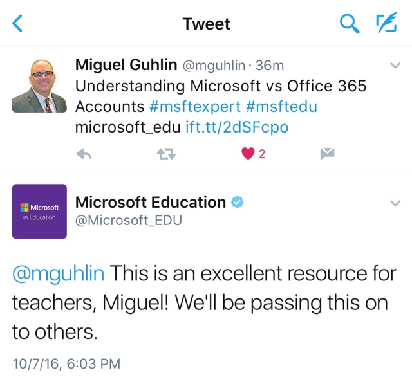
Task: Expand options chevron on Miguel's tweet
Action: (396, 66)
